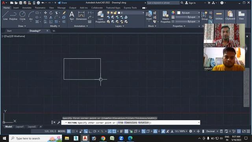Viewport: 252px width, 142px height.
Task: Activate the Trim tool
Action: click(56, 13)
